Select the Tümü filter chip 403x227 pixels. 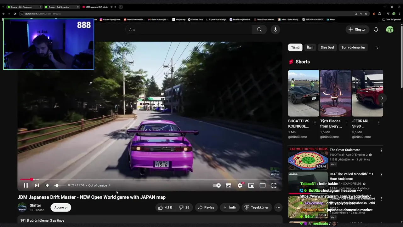click(x=295, y=47)
